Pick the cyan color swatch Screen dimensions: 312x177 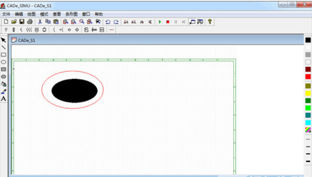point(308,123)
